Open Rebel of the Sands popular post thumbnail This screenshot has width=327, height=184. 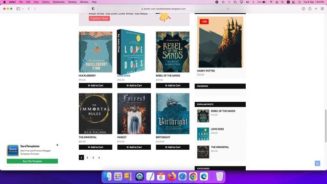click(203, 116)
